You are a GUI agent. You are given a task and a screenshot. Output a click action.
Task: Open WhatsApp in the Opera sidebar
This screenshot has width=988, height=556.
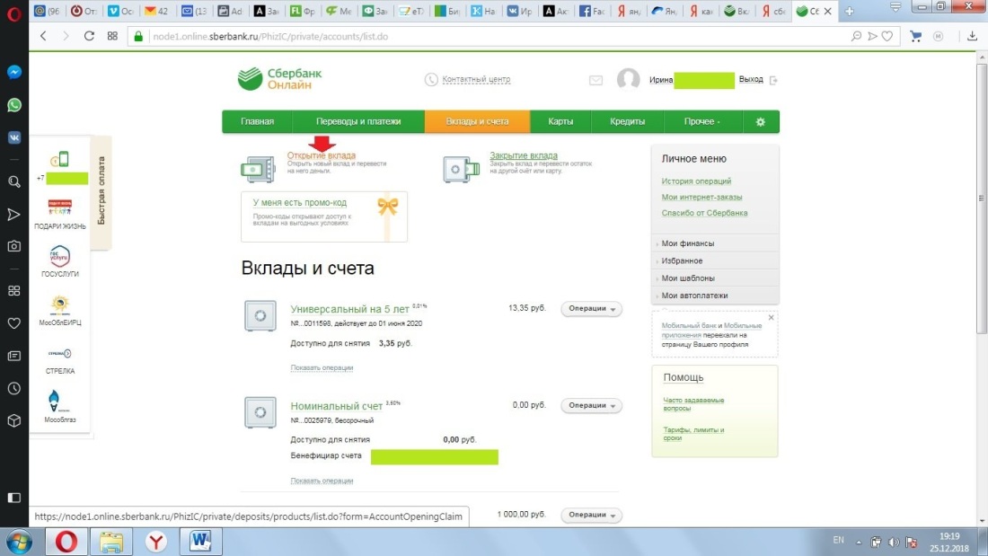[x=13, y=105]
